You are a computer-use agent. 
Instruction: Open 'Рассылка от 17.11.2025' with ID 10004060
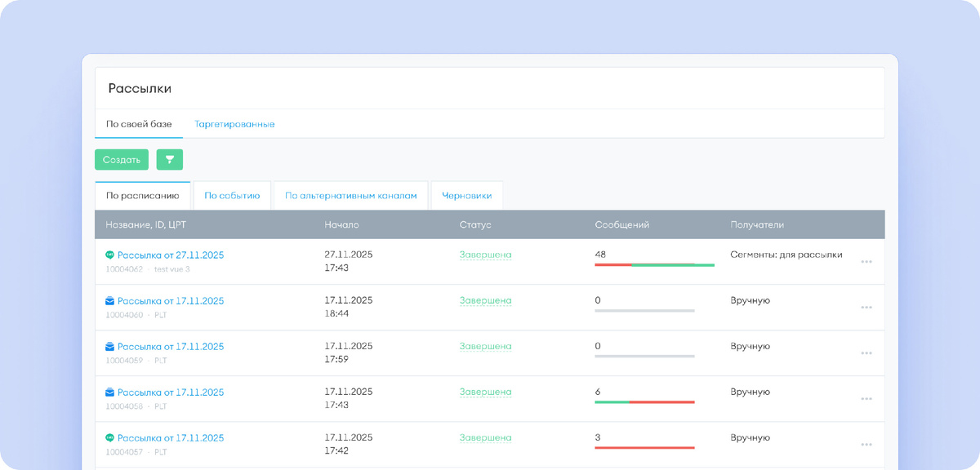[171, 301]
